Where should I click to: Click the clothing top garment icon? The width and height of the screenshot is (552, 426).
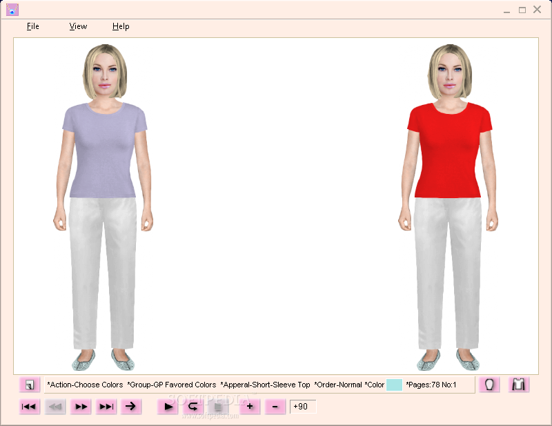519,385
